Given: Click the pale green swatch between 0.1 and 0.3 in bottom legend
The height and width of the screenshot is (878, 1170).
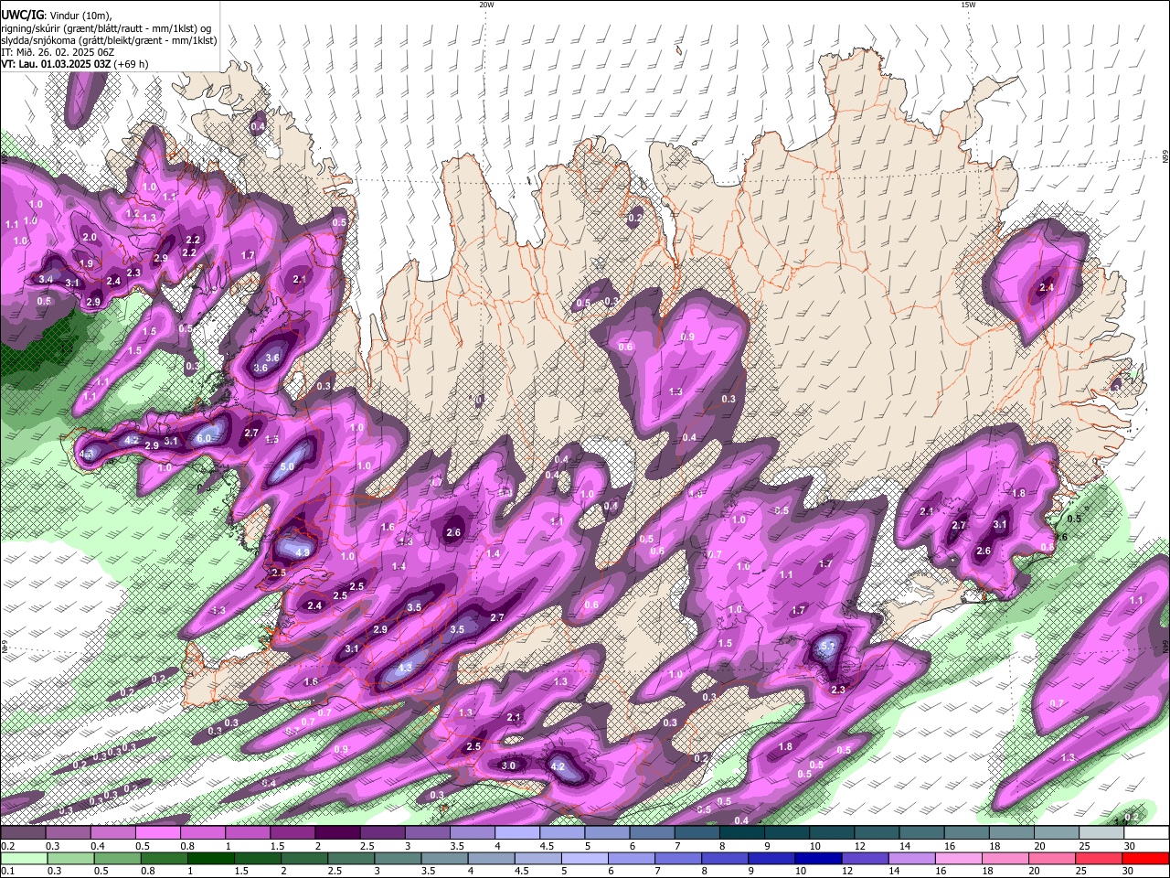Looking at the screenshot, I should 26,858.
